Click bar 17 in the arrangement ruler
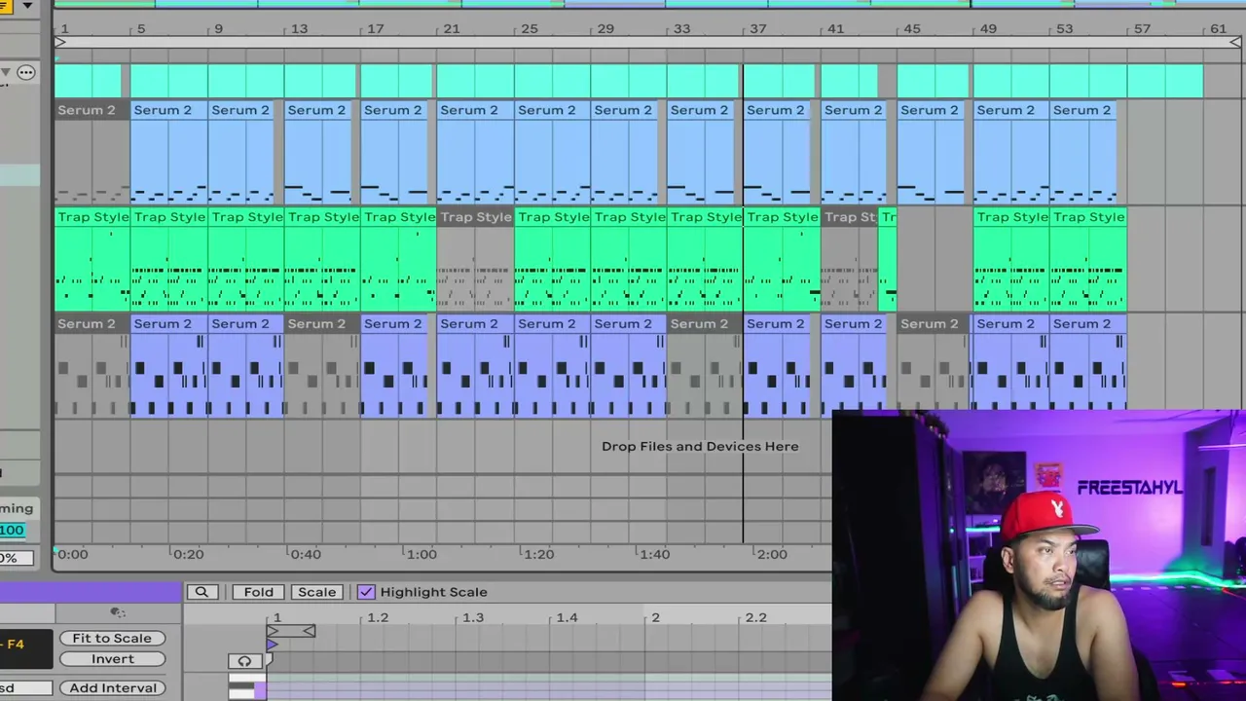Image resolution: width=1246 pixels, height=701 pixels. (375, 28)
